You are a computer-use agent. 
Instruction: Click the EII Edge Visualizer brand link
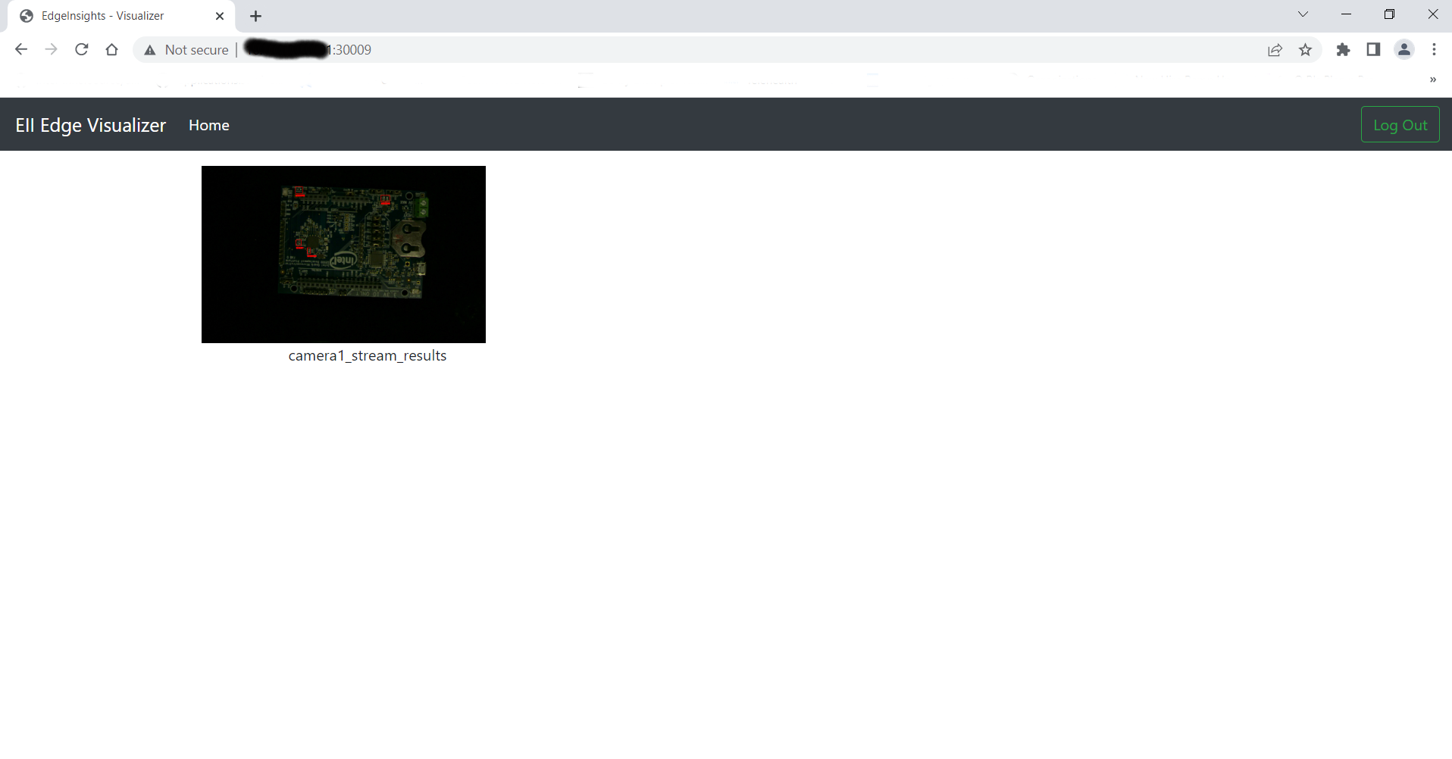(91, 125)
